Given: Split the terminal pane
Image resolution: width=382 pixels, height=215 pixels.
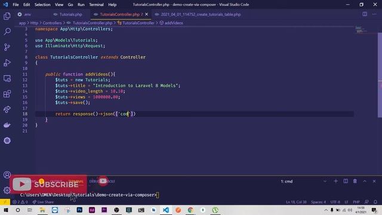Looking at the screenshot, I should pos(346,181).
